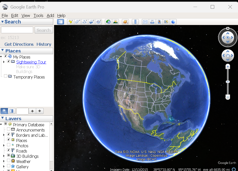The image size is (238, 171).
Task: Open the File menu
Action: 5,15
